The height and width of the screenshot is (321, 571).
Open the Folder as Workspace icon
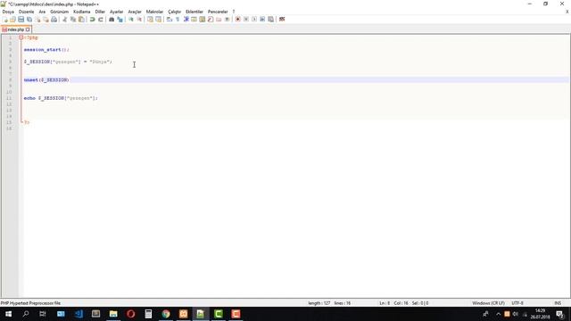point(219,20)
